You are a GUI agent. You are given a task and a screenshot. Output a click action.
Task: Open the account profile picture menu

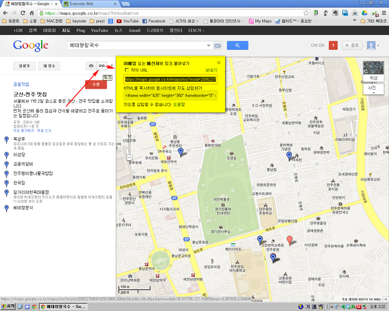(x=372, y=45)
